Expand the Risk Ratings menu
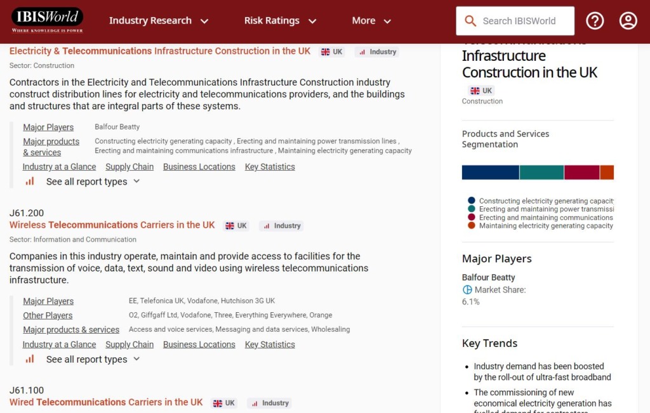This screenshot has width=650, height=413. (280, 21)
